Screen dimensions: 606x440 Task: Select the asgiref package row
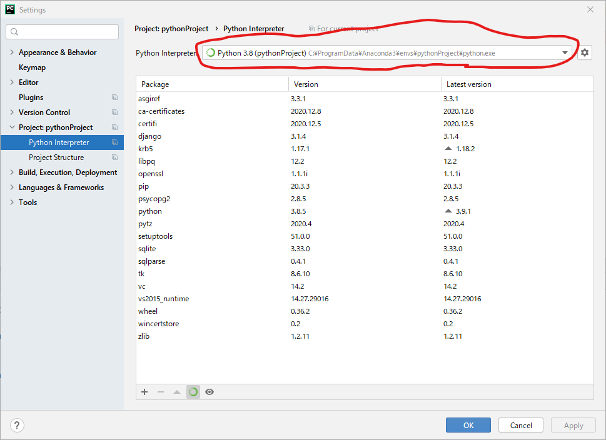pyautogui.click(x=365, y=99)
